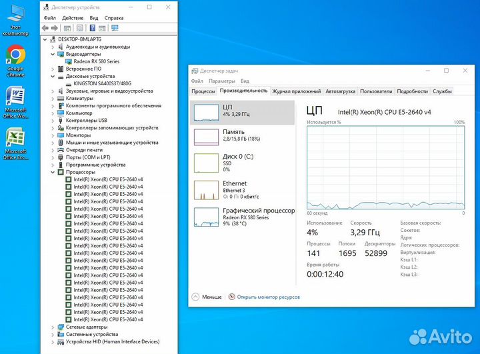480x354 pixels.
Task: Switch to the Процессы tab
Action: click(x=203, y=91)
